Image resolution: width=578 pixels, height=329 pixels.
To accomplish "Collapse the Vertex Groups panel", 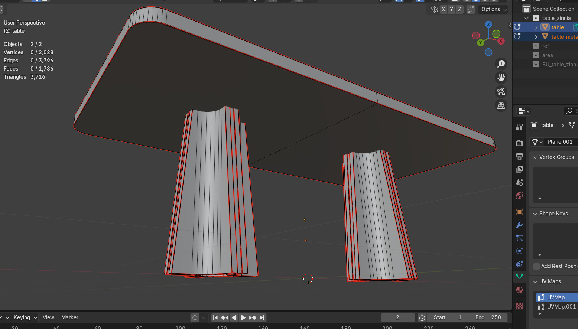I will (x=535, y=157).
